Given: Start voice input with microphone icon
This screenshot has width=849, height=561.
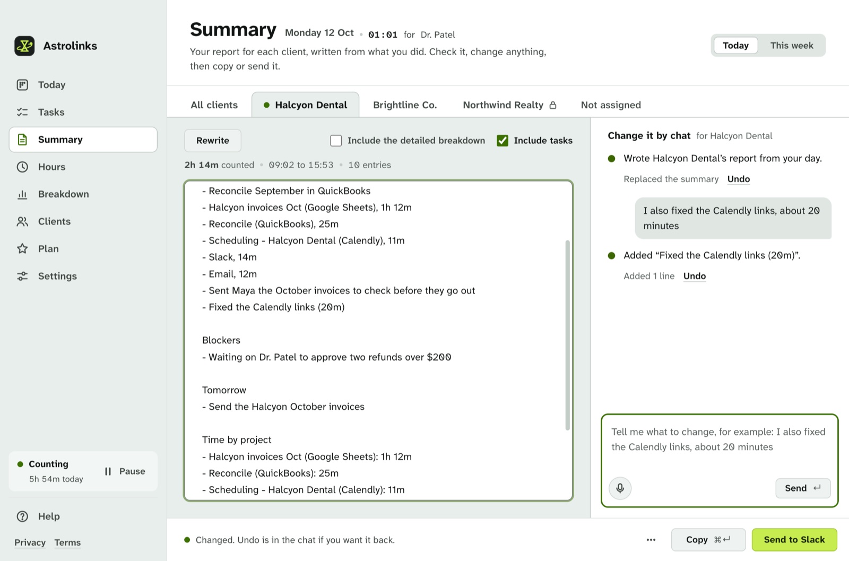Looking at the screenshot, I should click(x=620, y=488).
